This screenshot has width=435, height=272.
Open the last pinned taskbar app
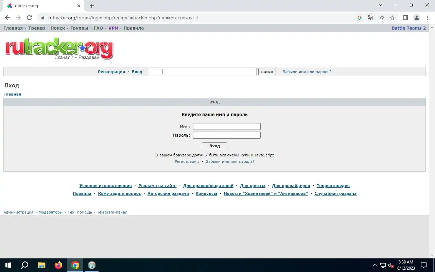click(x=92, y=265)
